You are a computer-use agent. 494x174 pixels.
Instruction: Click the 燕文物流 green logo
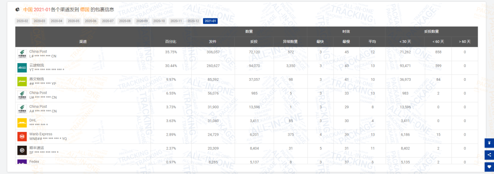point(22,81)
